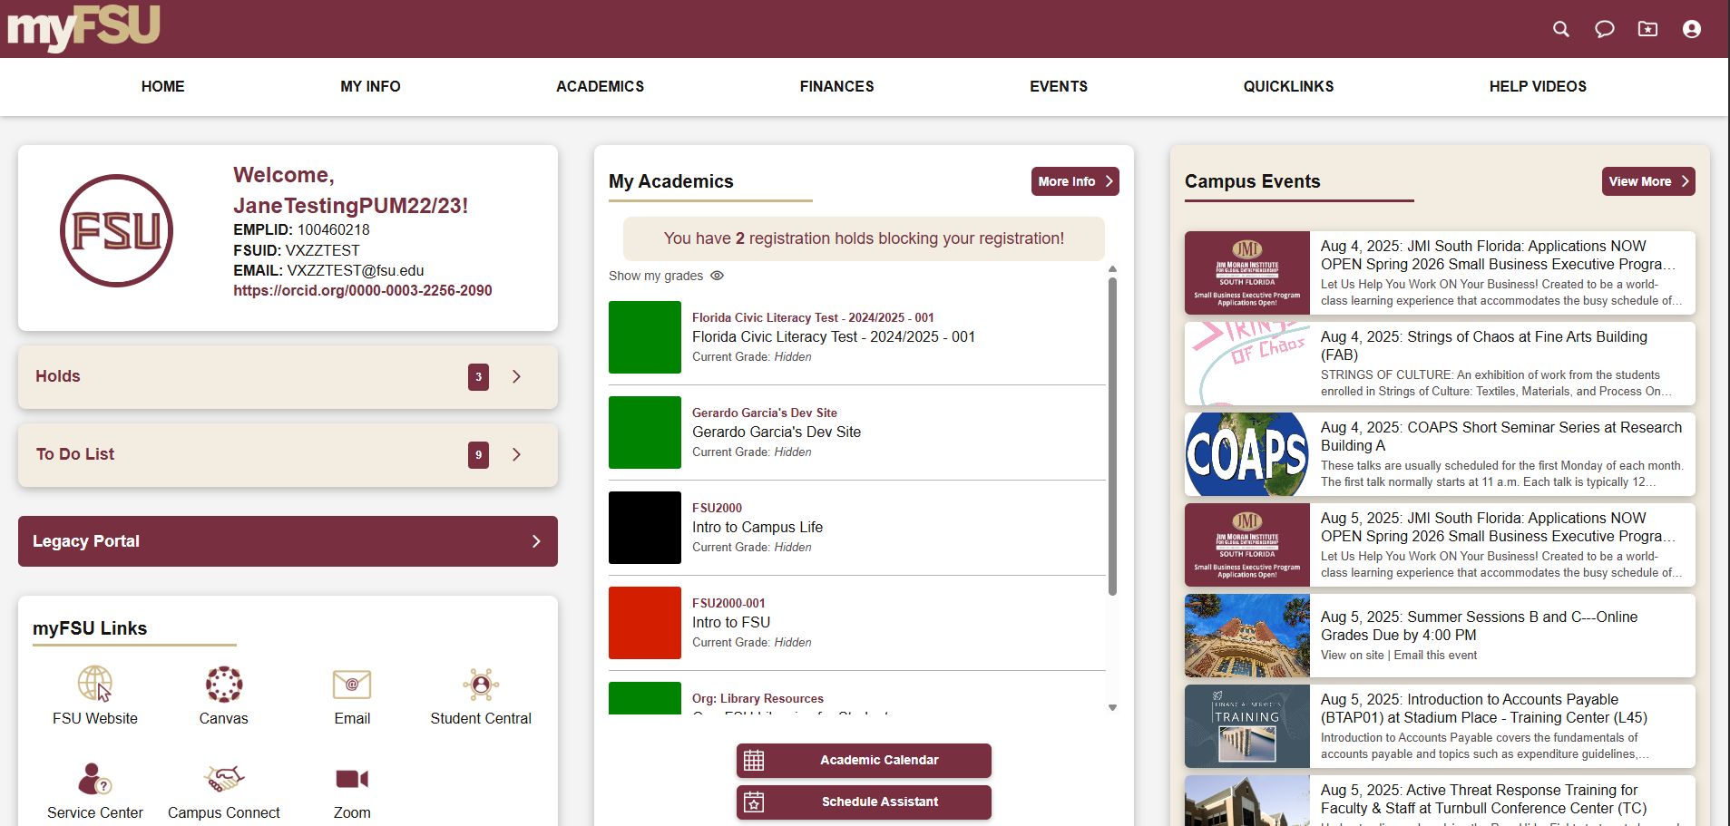Viewport: 1730px width, 826px height.
Task: Click the FSU seal profile image
Action: 116,230
